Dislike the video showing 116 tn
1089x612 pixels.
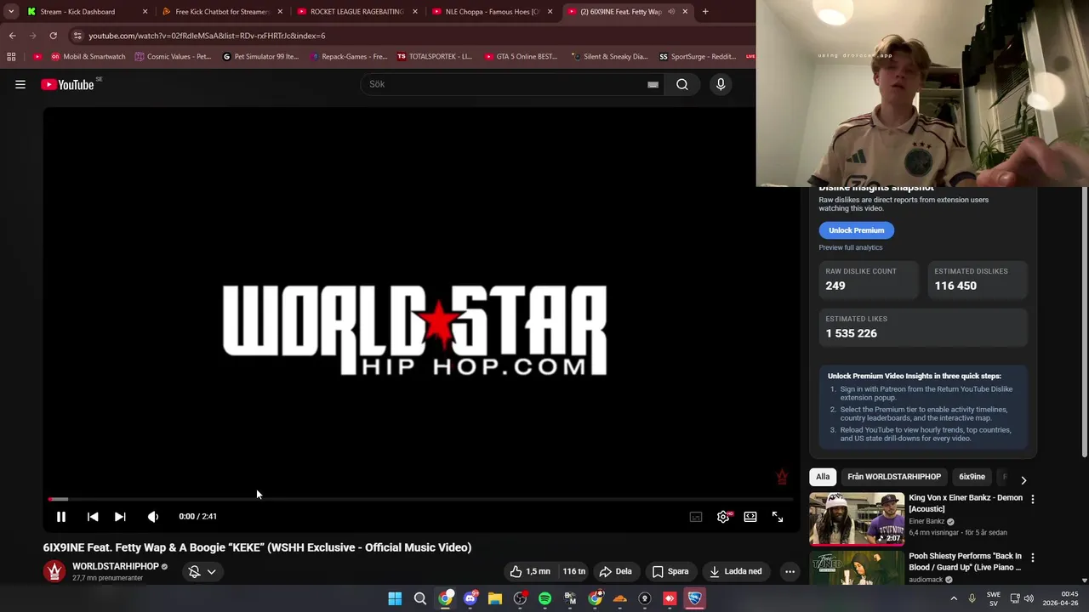[x=574, y=571]
